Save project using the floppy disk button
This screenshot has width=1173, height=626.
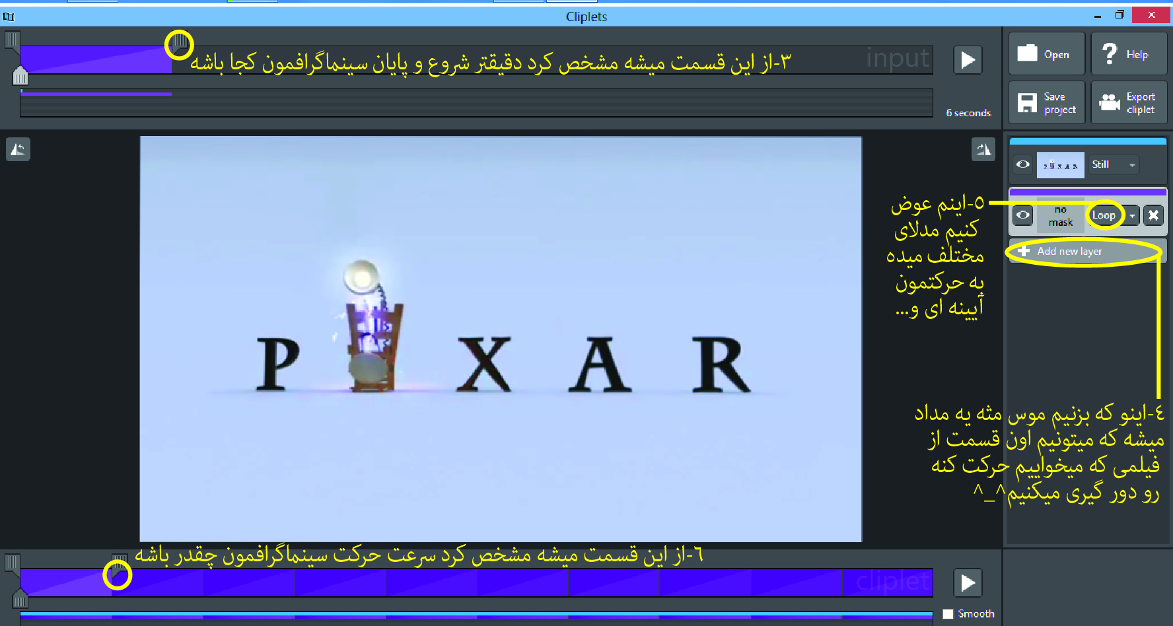pyautogui.click(x=1046, y=102)
